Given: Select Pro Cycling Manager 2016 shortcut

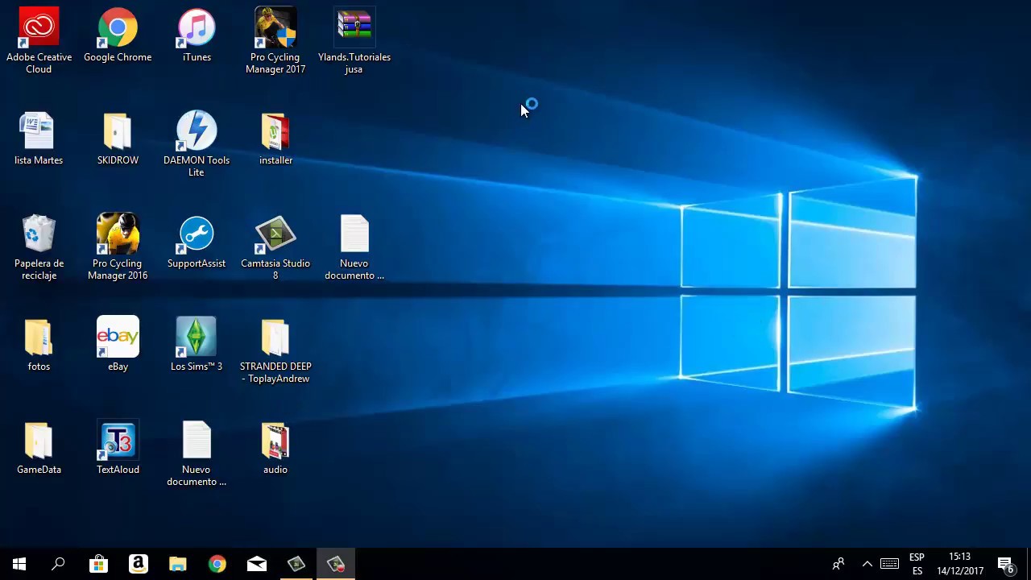Looking at the screenshot, I should (118, 246).
